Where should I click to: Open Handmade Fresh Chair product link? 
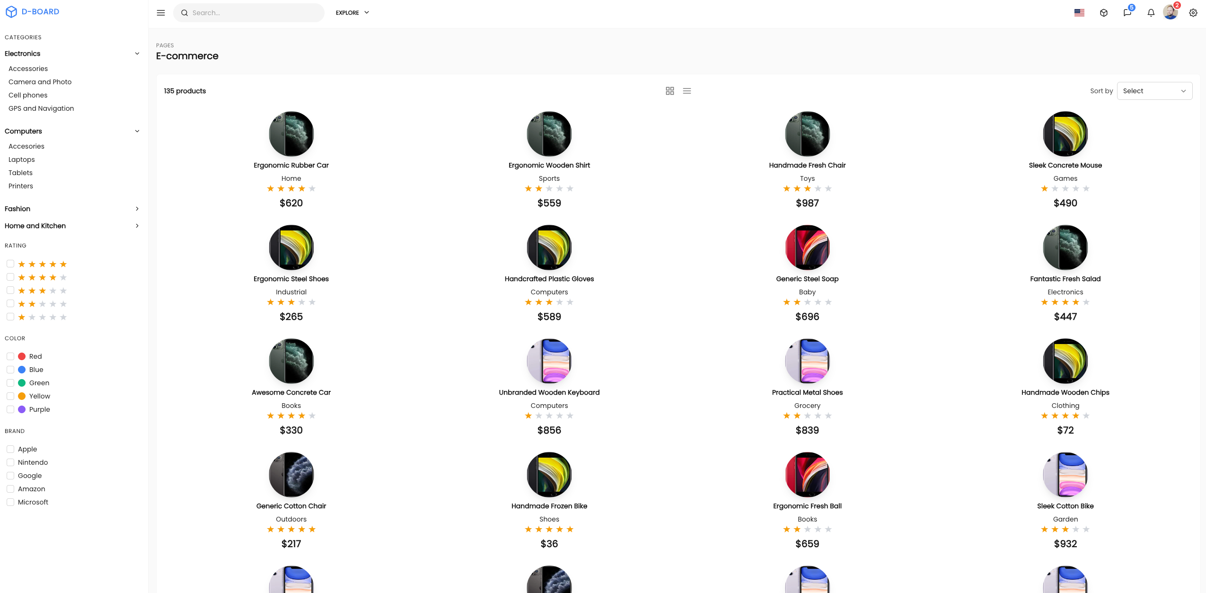807,165
